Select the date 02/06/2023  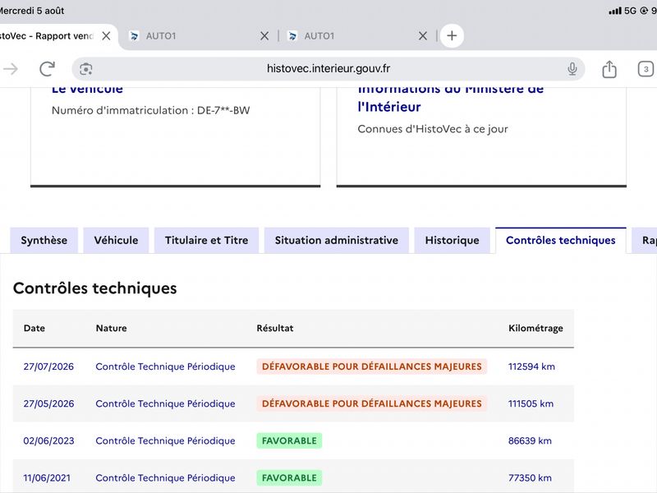48,441
